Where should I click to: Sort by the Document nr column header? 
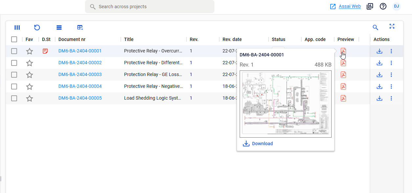pyautogui.click(x=72, y=39)
